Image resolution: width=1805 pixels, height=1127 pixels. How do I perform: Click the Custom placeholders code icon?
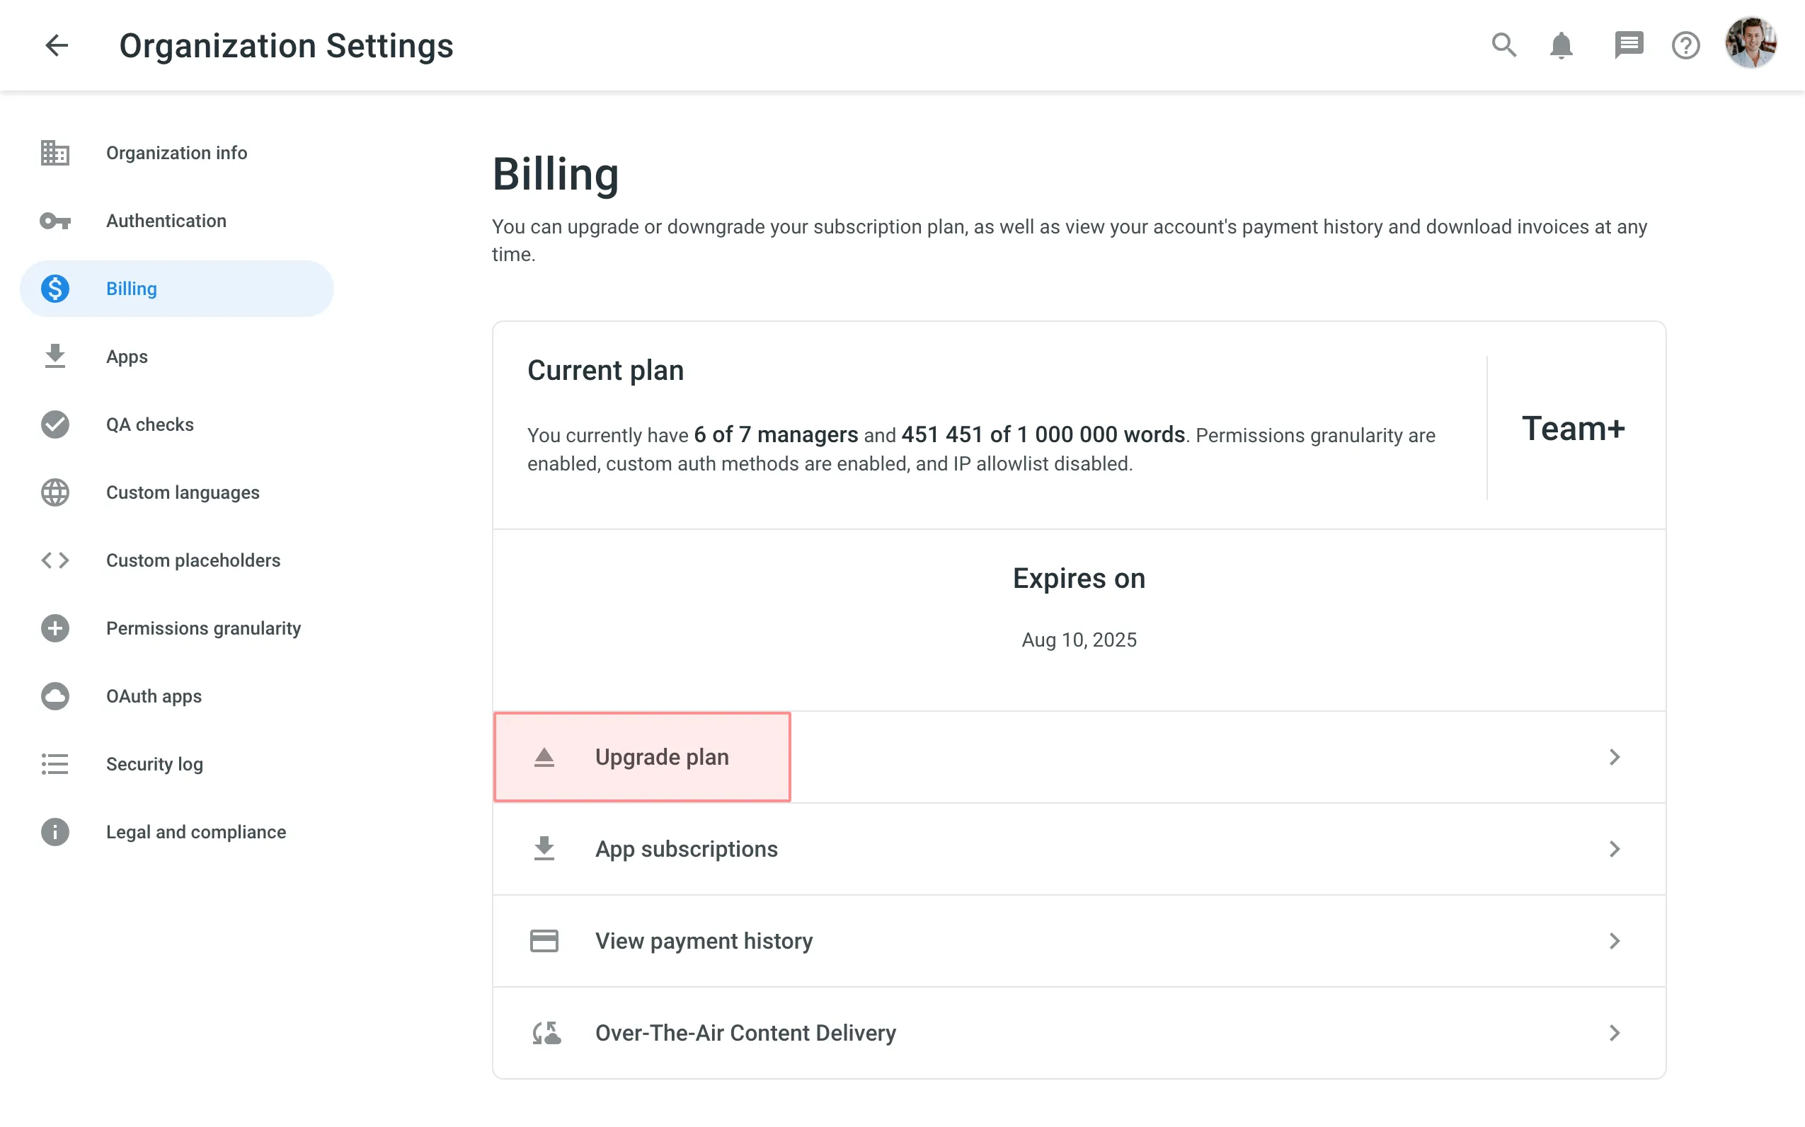tap(53, 560)
